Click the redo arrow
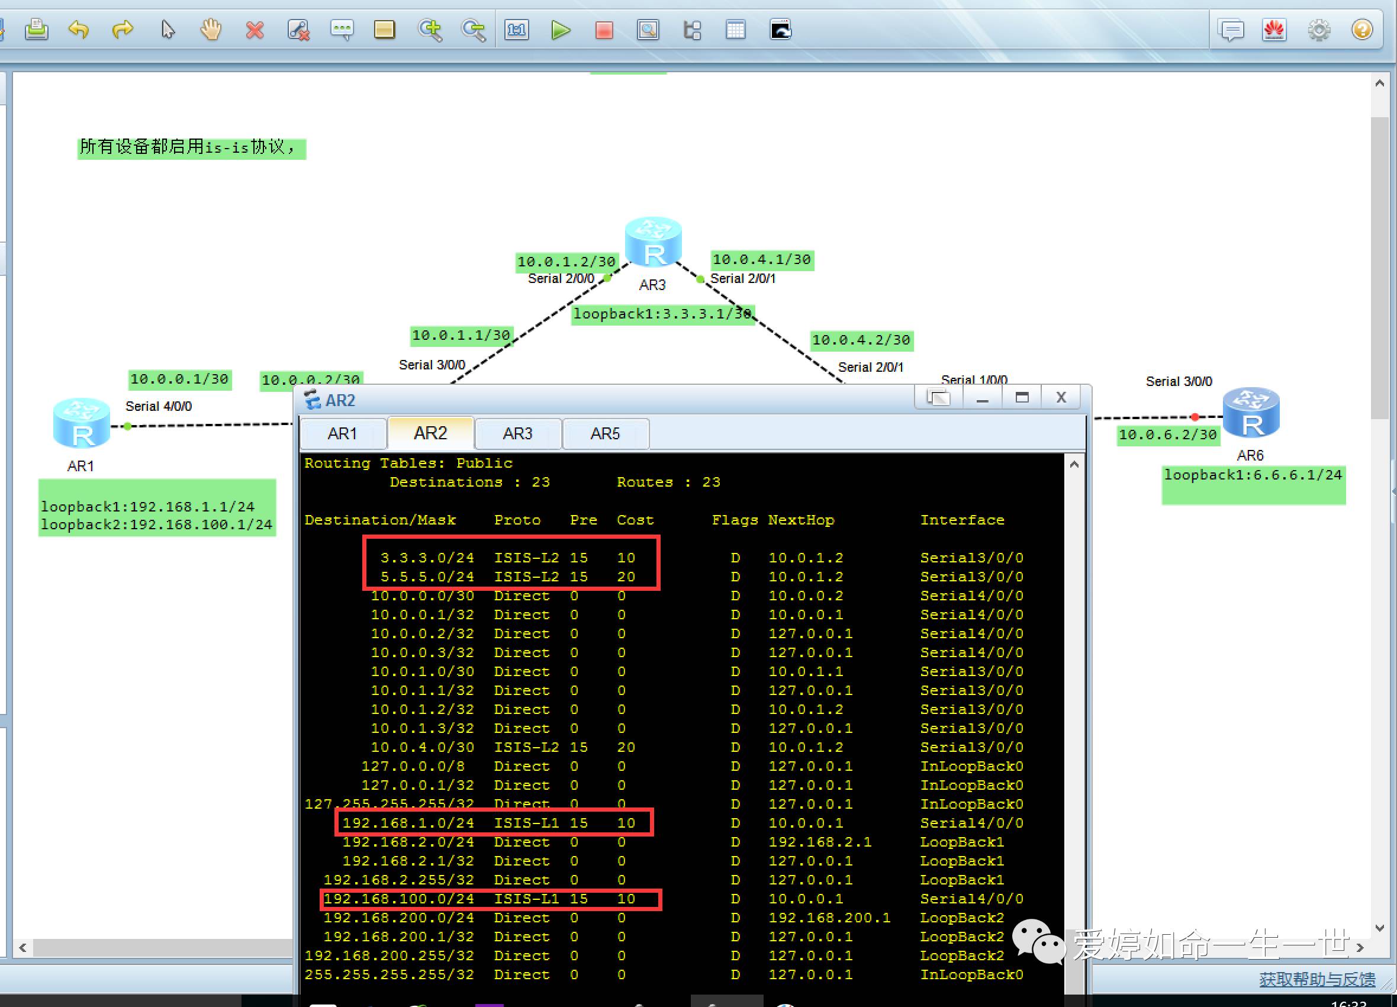Viewport: 1397px width, 1007px height. [x=123, y=30]
